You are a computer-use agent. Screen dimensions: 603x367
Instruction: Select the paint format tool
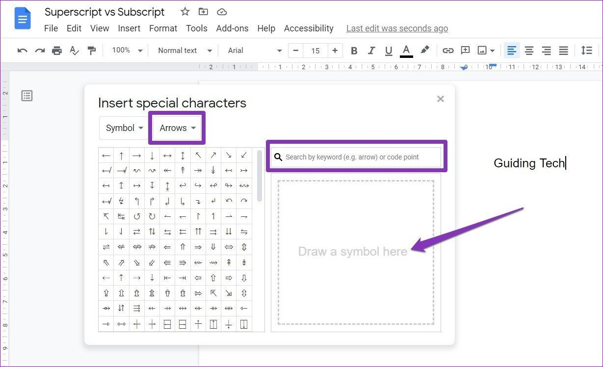point(91,51)
